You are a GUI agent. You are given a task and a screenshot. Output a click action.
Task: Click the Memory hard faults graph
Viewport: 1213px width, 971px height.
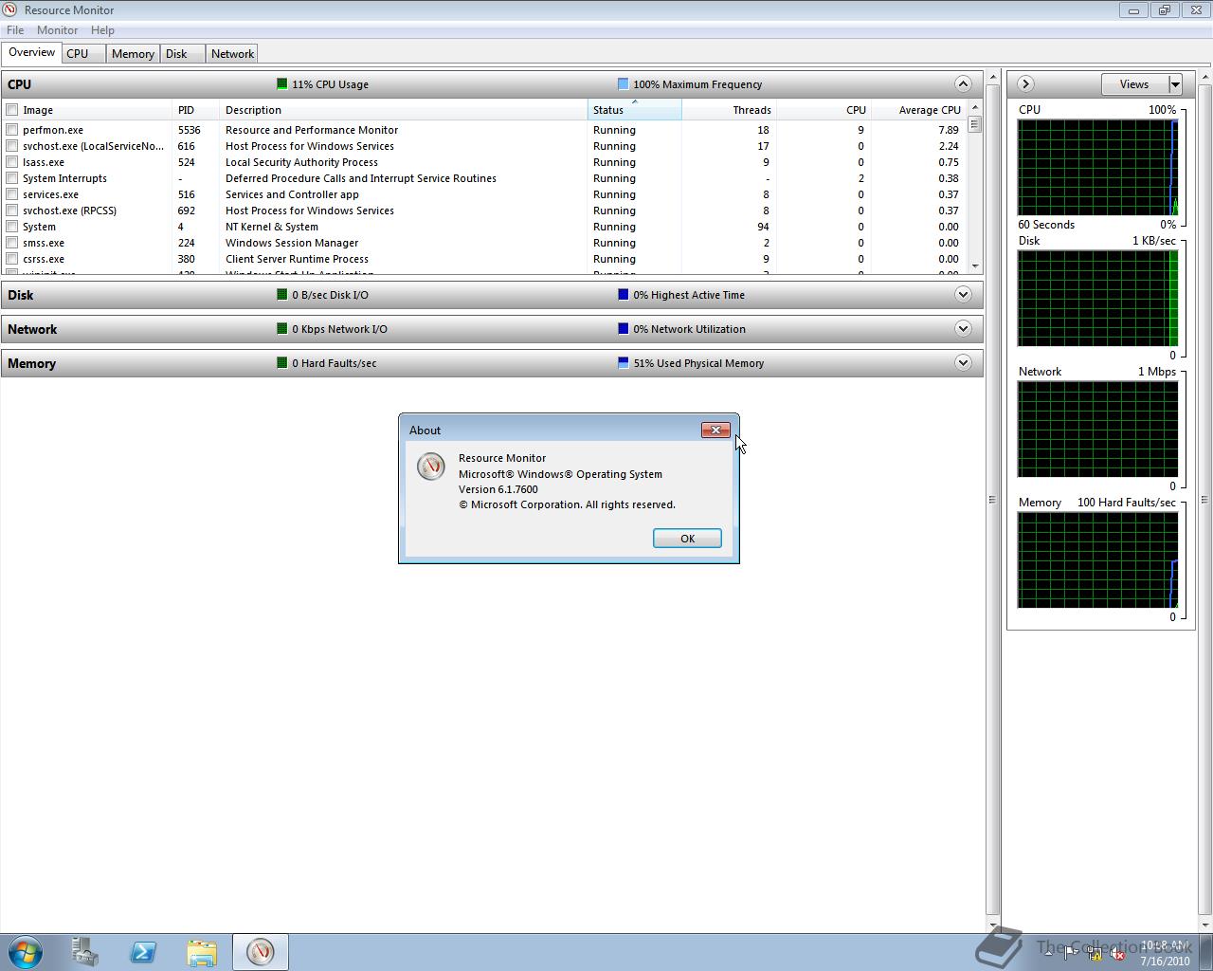[1097, 560]
